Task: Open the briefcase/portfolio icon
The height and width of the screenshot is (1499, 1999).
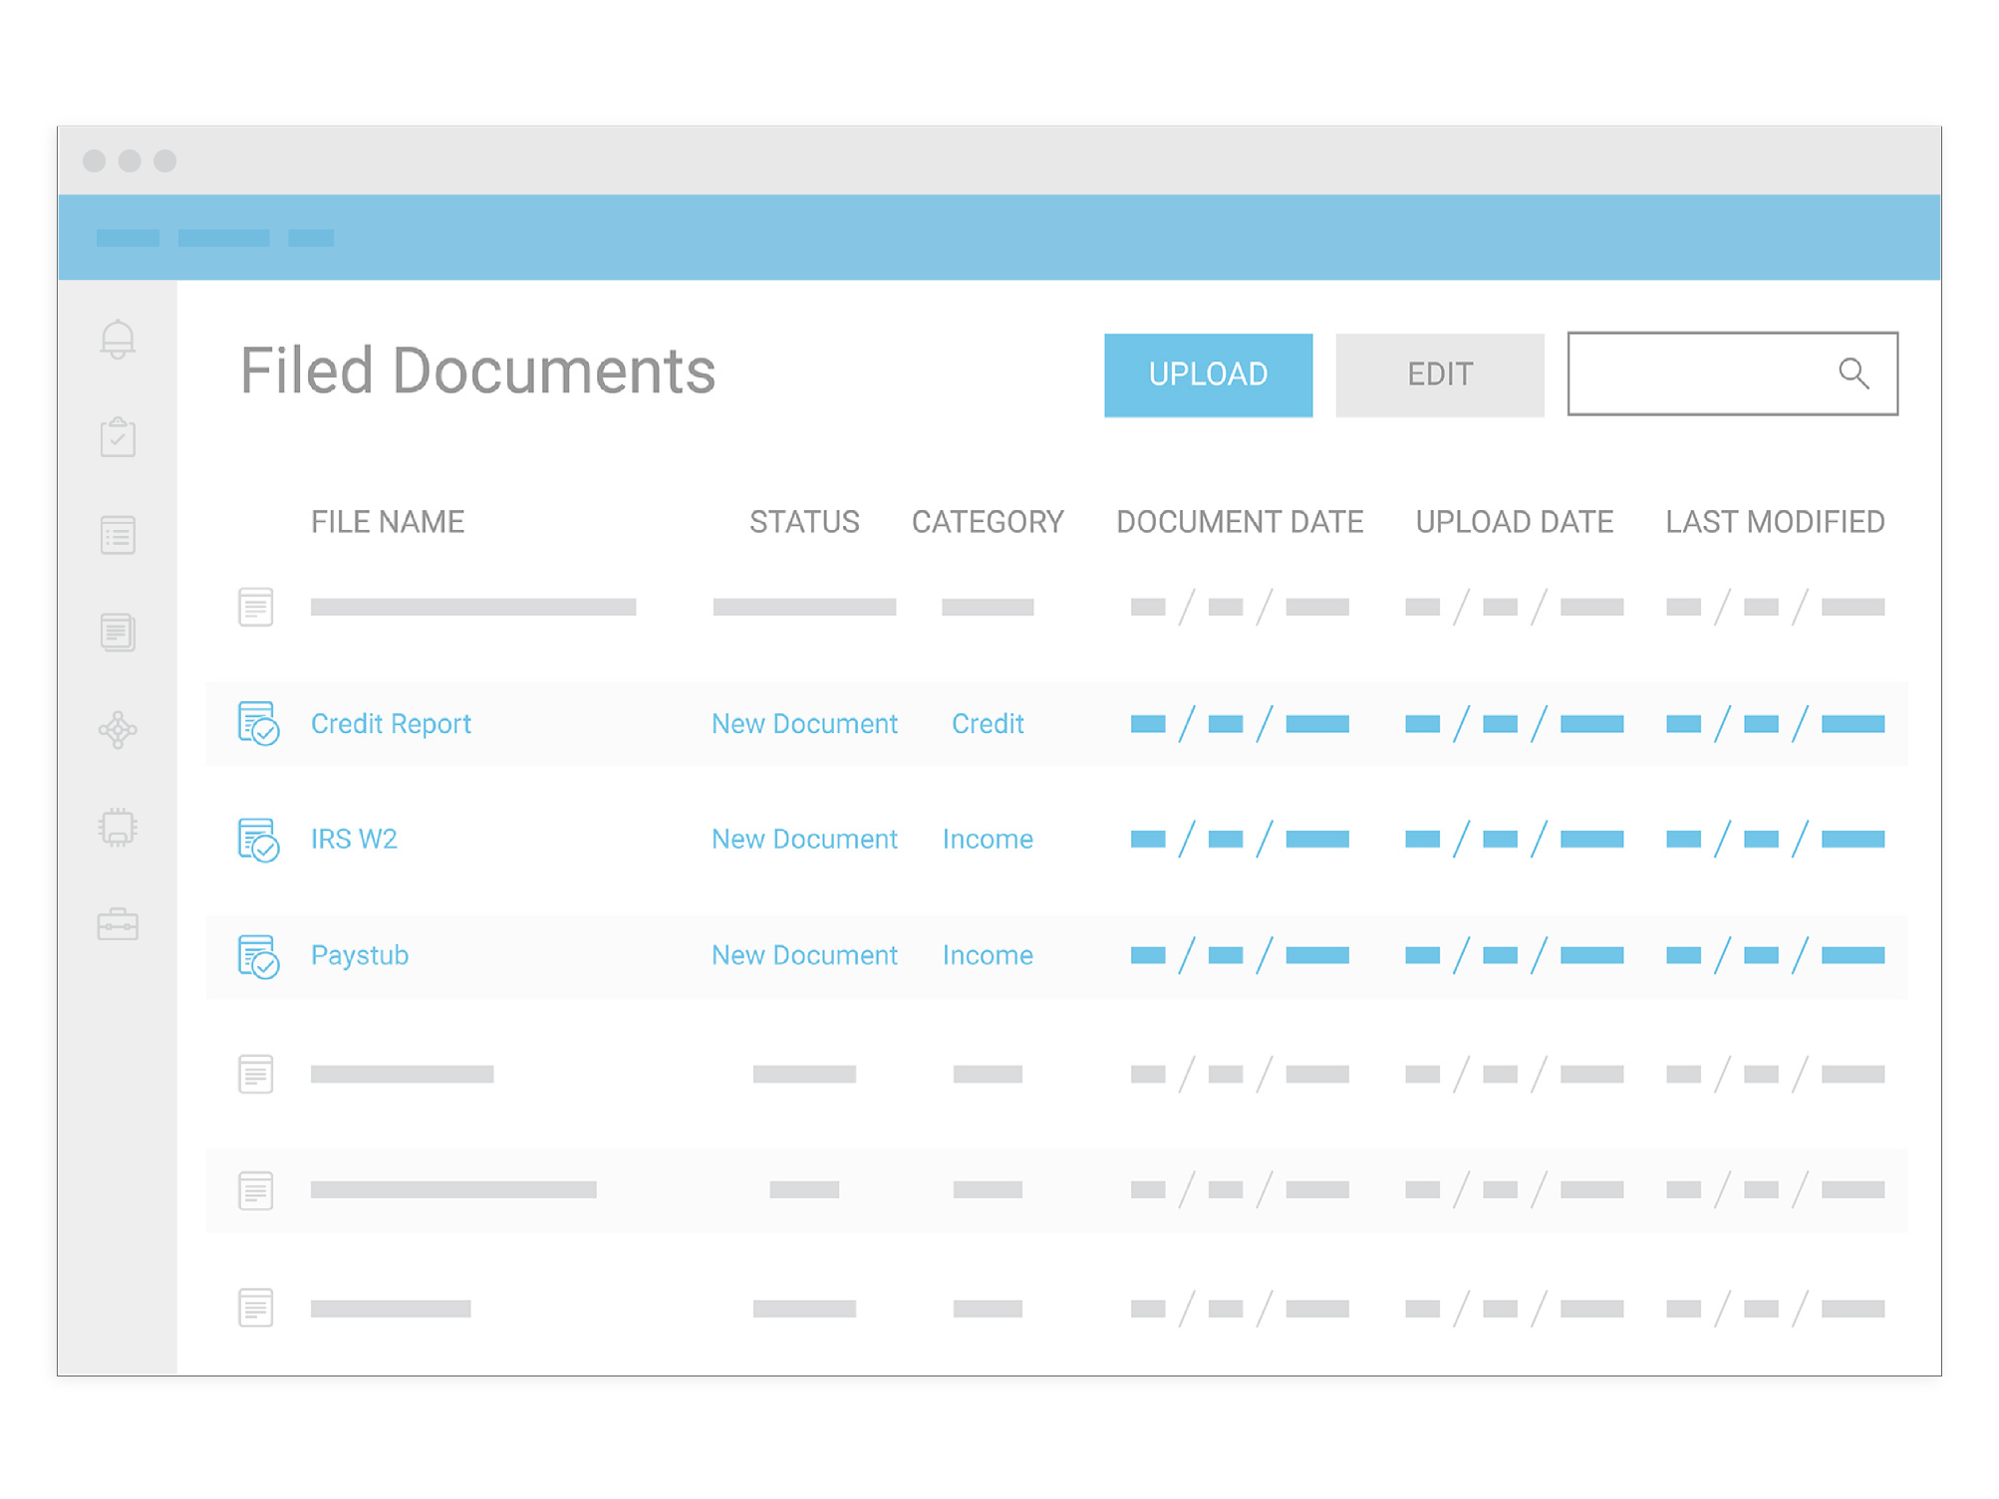Action: point(119,924)
